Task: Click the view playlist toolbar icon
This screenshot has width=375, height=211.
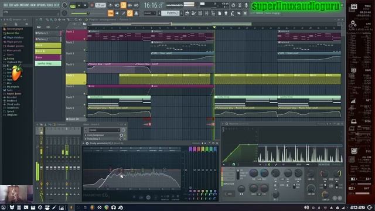Action: (187, 13)
